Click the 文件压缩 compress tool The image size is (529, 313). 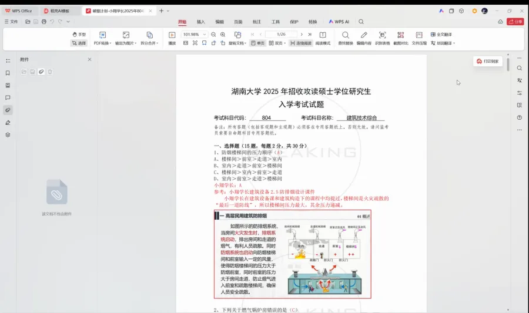click(419, 38)
